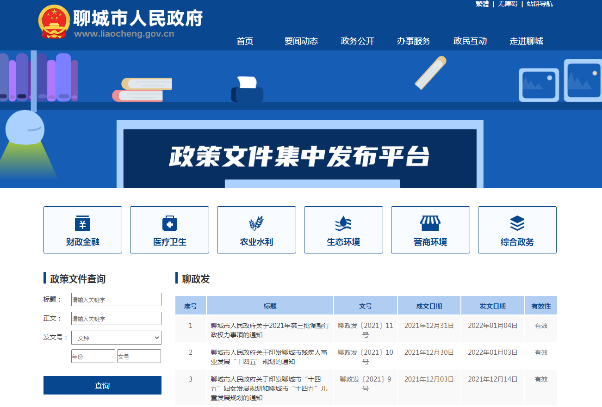Switch to the 政务公开 tab
The height and width of the screenshot is (407, 602).
(x=357, y=41)
